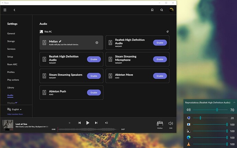Image resolution: width=237 pixels, height=148 pixels.
Task: Open the search icon in Roon header
Action: [x=161, y=10]
